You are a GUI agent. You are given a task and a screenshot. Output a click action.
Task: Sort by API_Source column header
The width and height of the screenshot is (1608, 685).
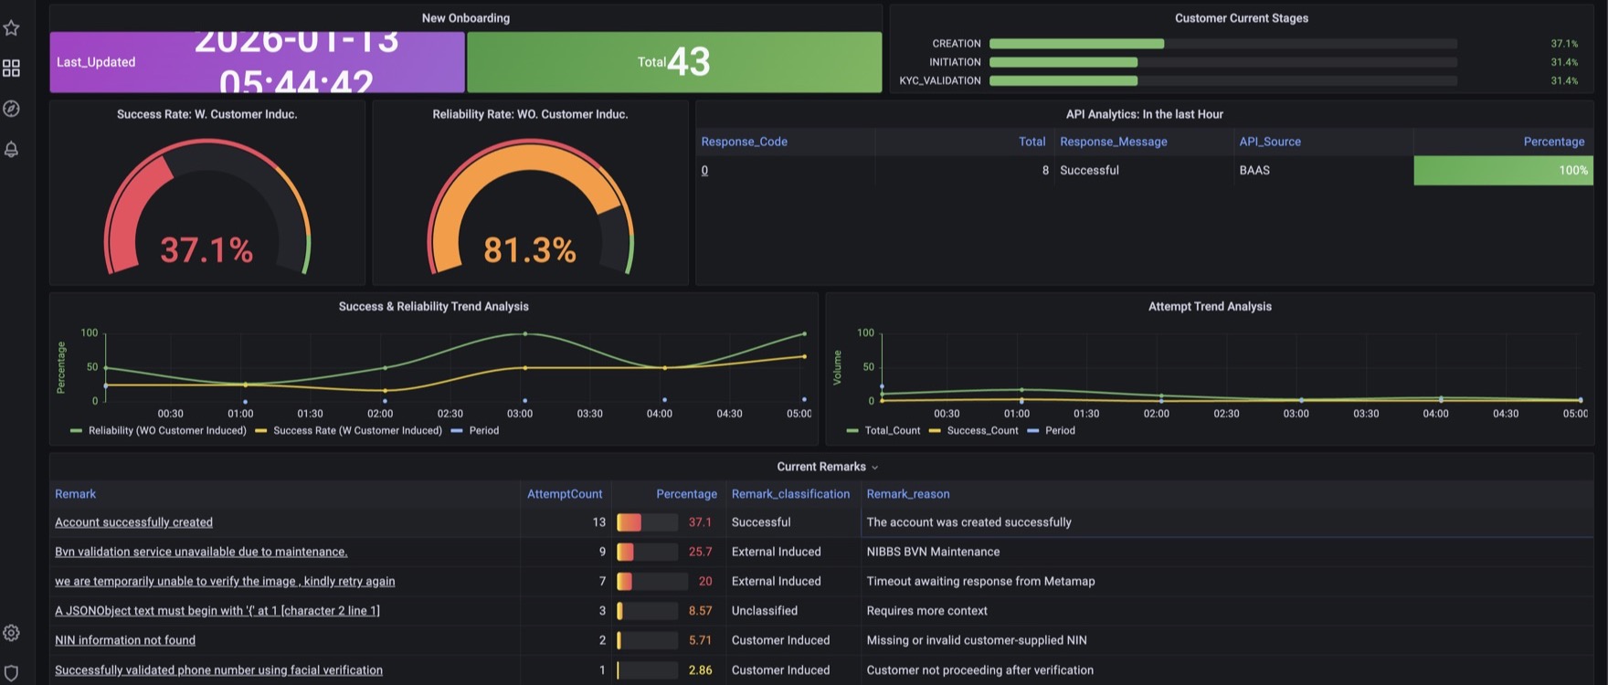(x=1270, y=142)
